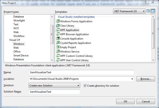Click the Crystal Reports Application template icon

(x=58, y=43)
